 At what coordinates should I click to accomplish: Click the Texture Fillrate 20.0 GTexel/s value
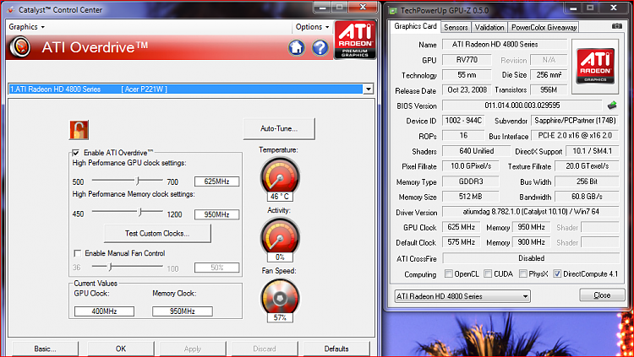(x=587, y=166)
